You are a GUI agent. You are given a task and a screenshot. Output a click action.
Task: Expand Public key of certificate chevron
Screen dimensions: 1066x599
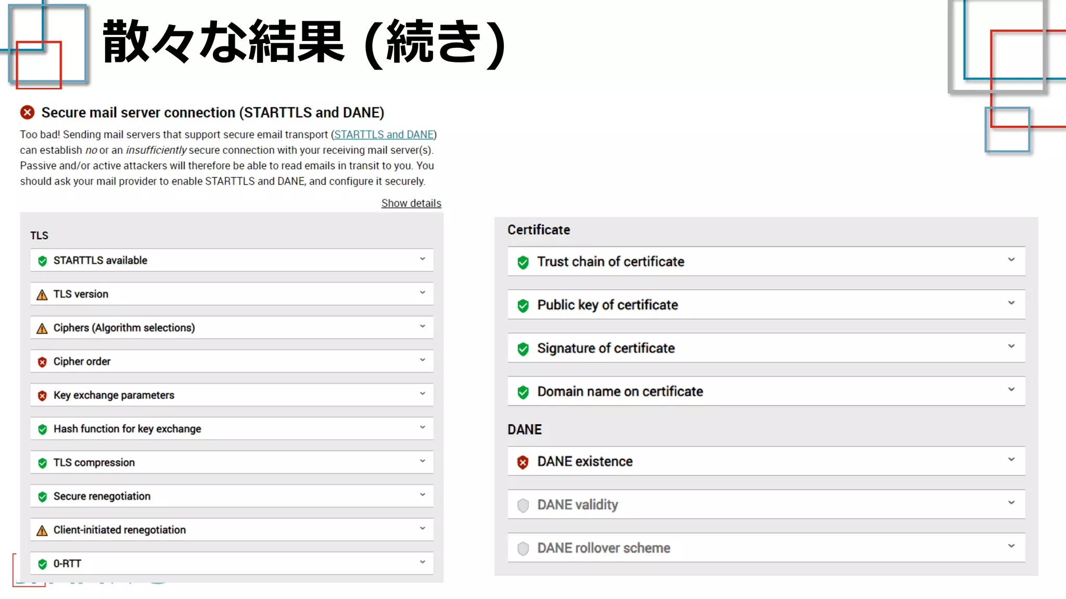[x=1011, y=303]
